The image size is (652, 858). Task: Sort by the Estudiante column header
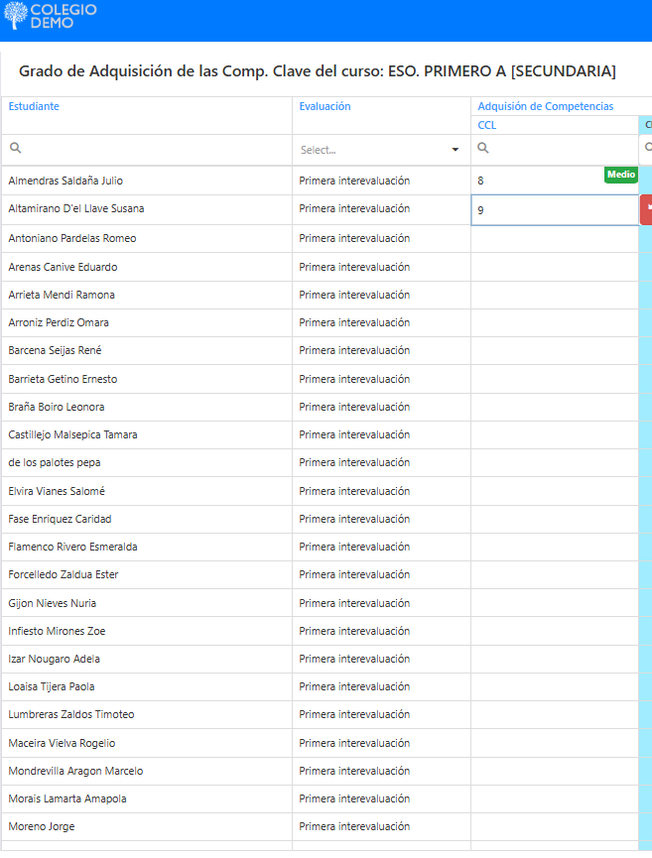click(x=34, y=106)
